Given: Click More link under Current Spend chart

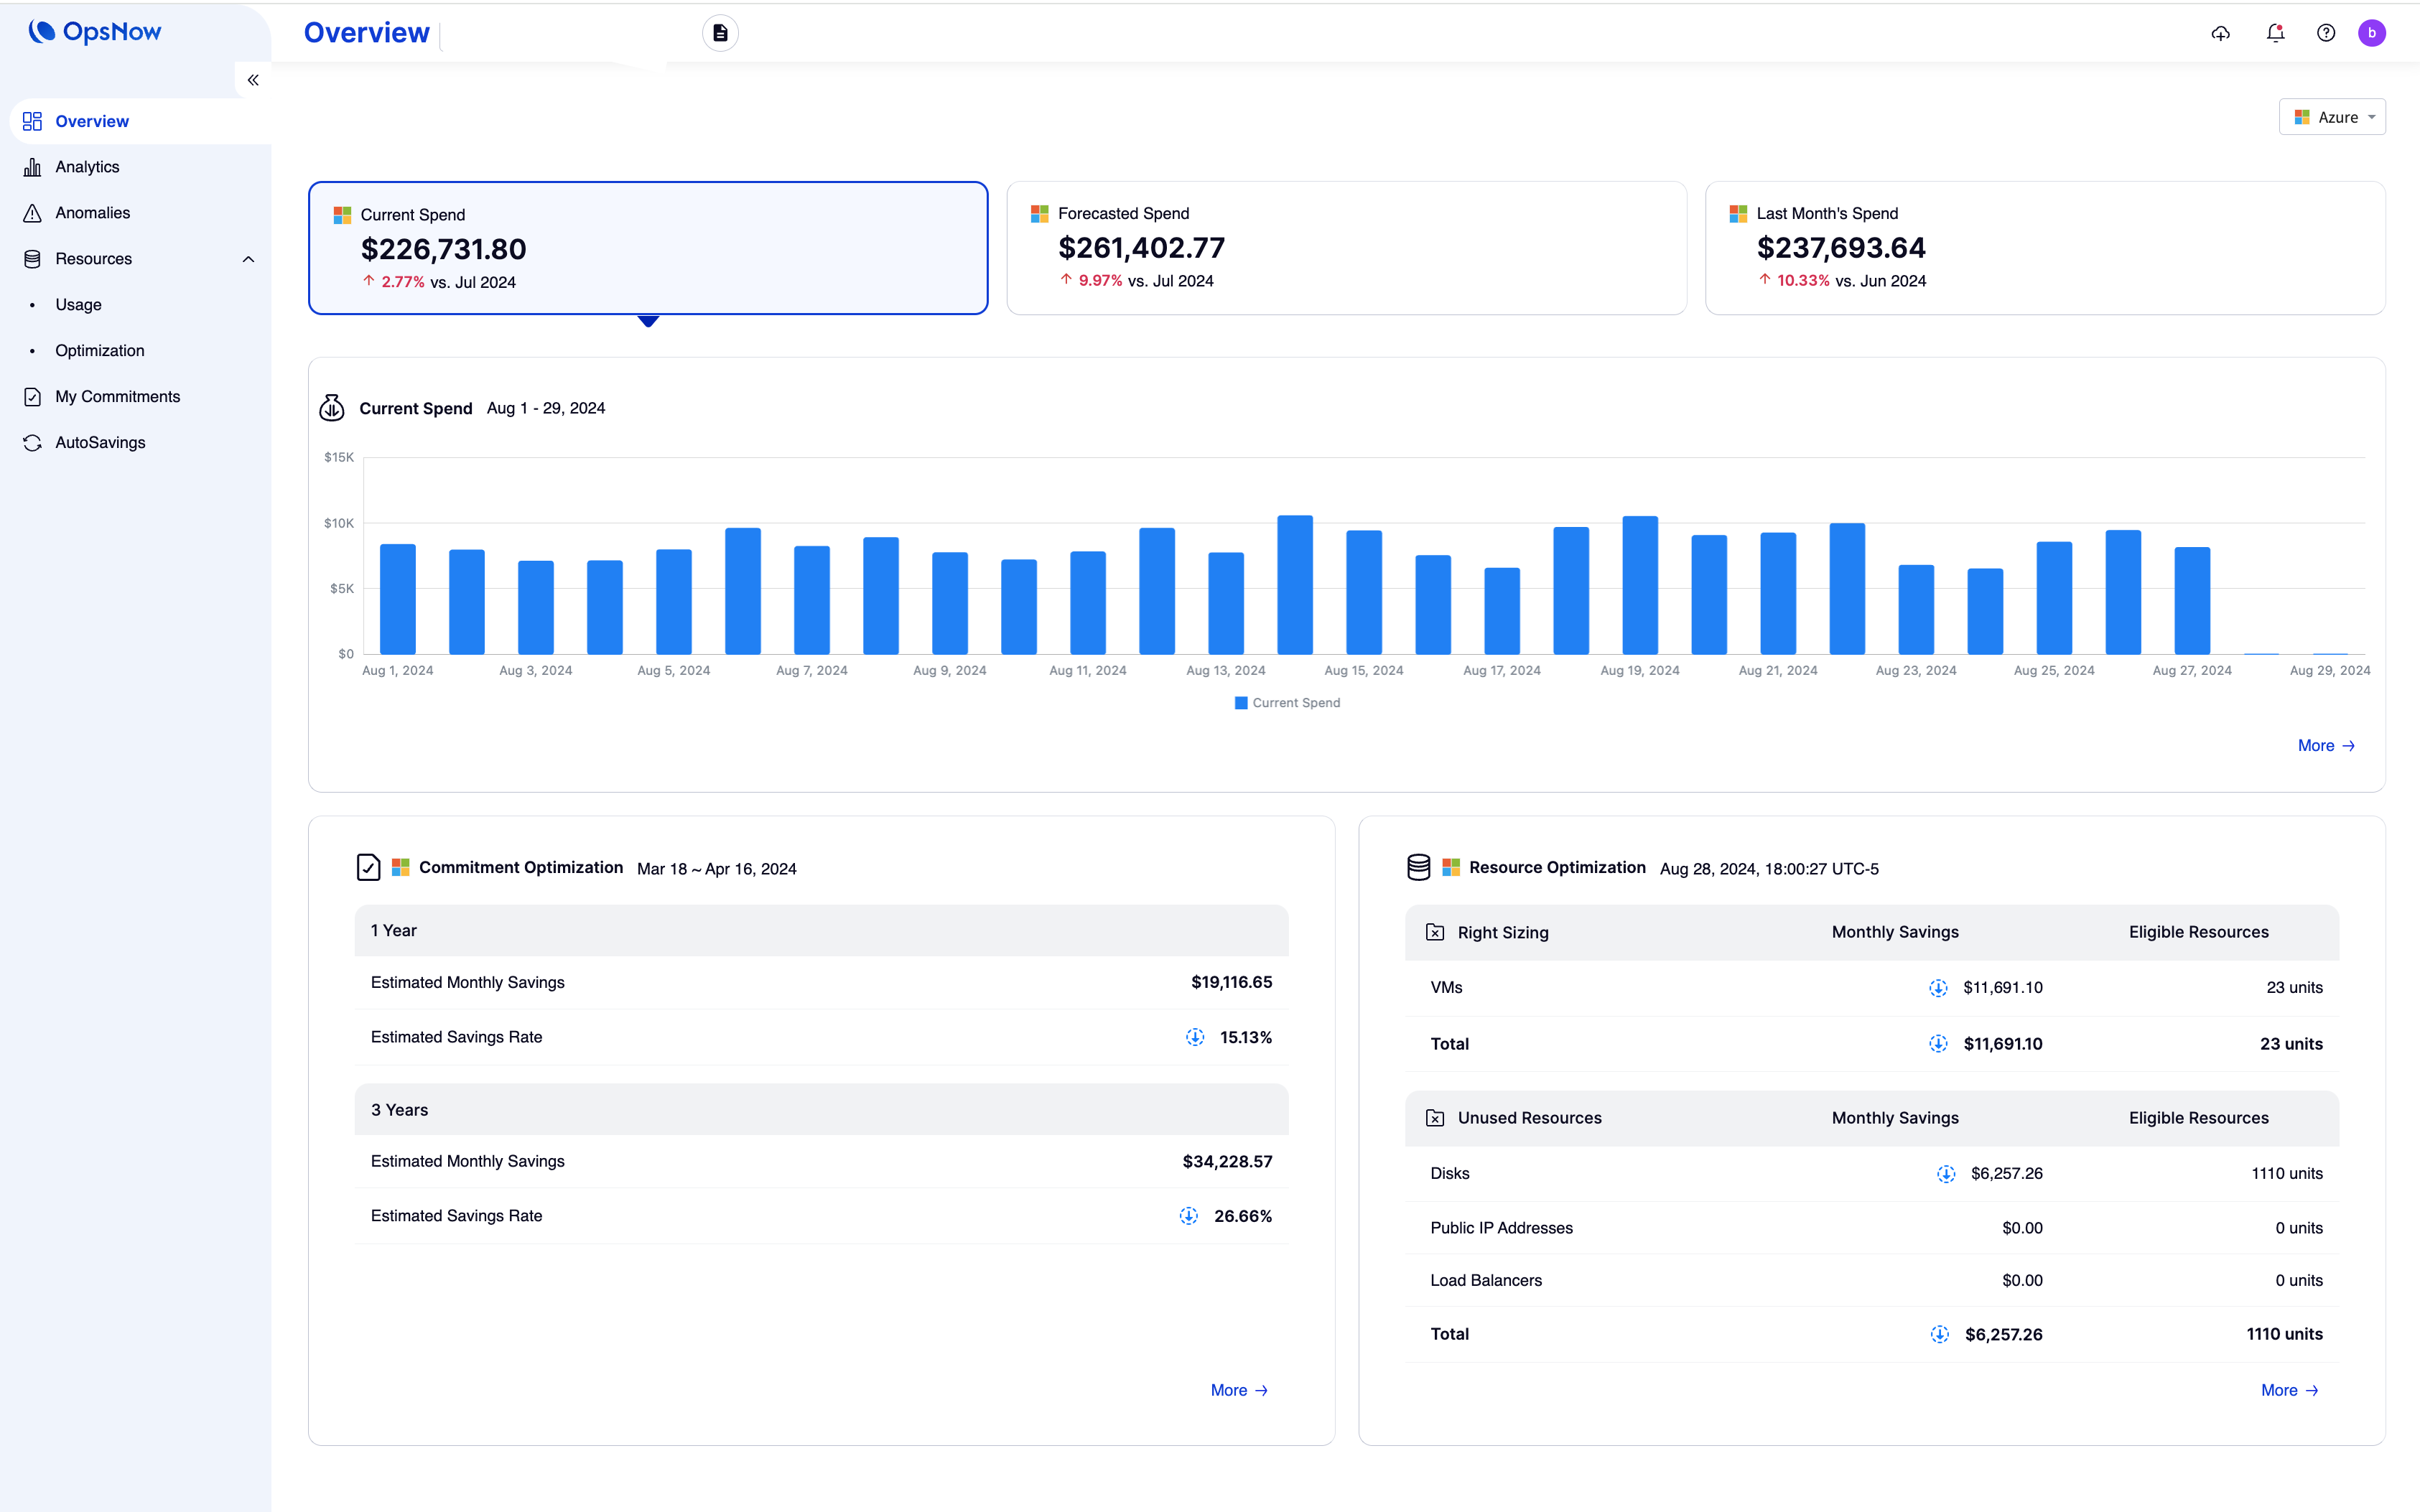Looking at the screenshot, I should pyautogui.click(x=2326, y=746).
